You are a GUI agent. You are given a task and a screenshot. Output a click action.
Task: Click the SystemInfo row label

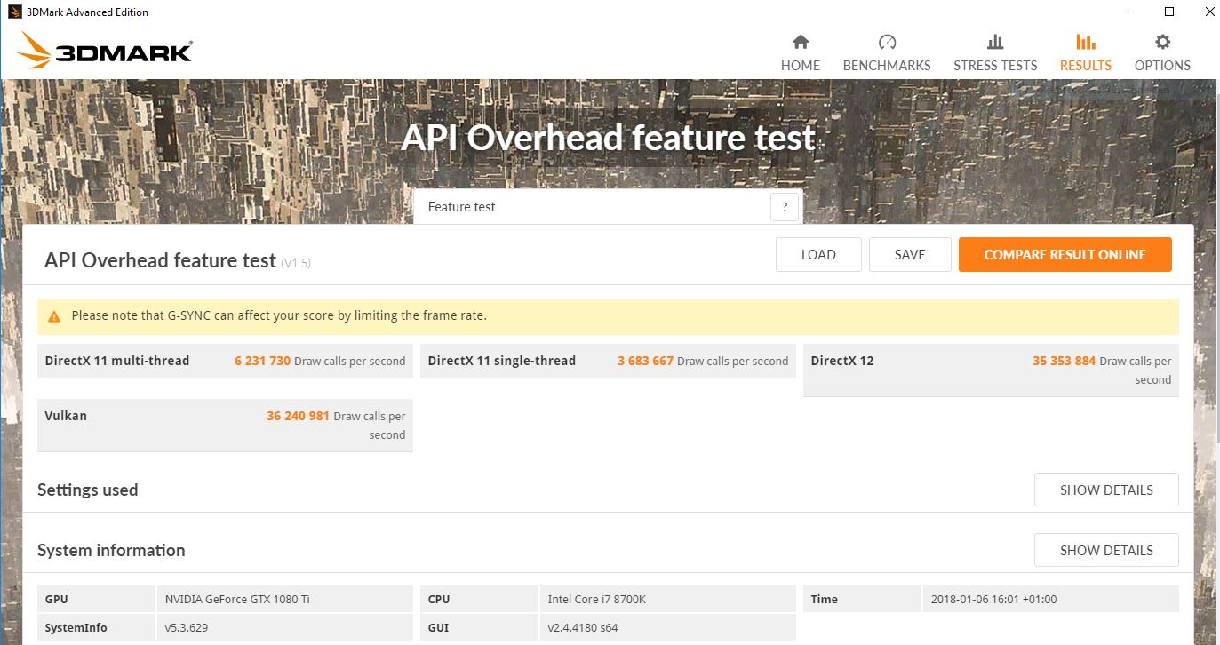[x=76, y=627]
